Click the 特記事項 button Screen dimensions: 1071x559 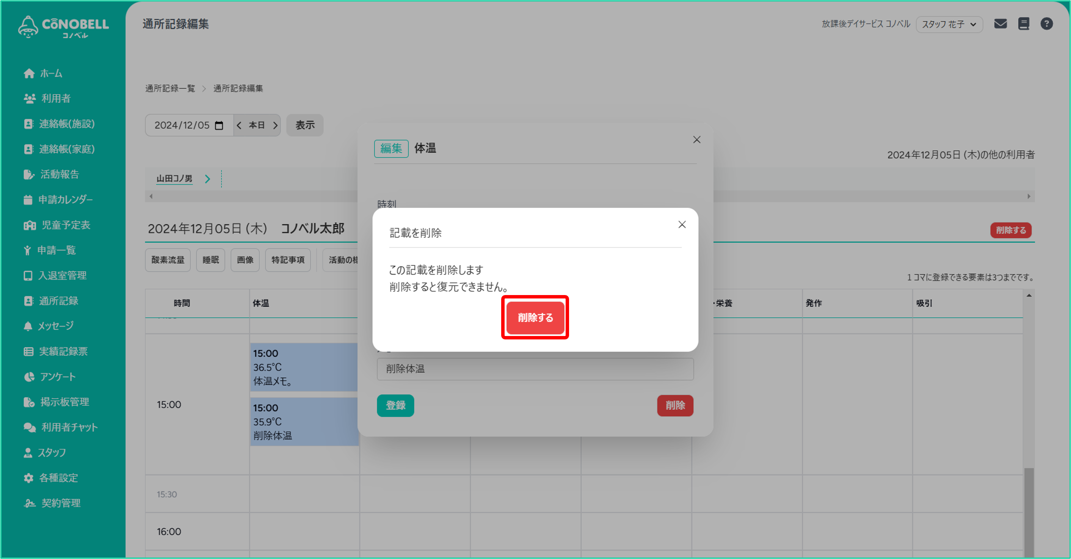click(x=288, y=260)
